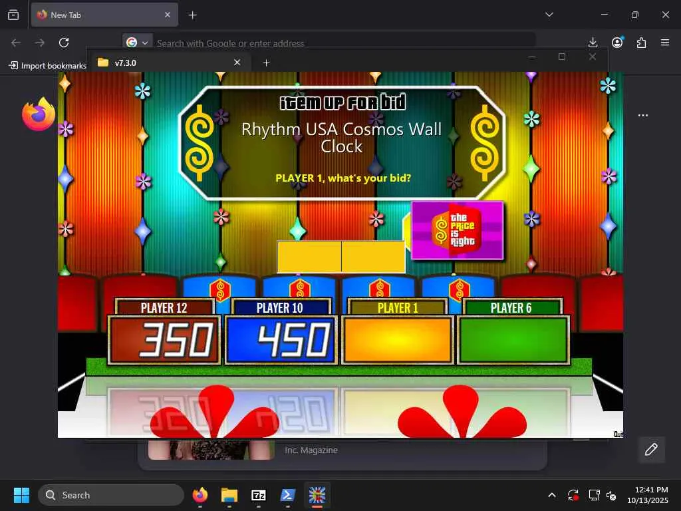Viewport: 681px width, 511px height.
Task: Open Firefox recent browsing view icon
Action: [13, 15]
